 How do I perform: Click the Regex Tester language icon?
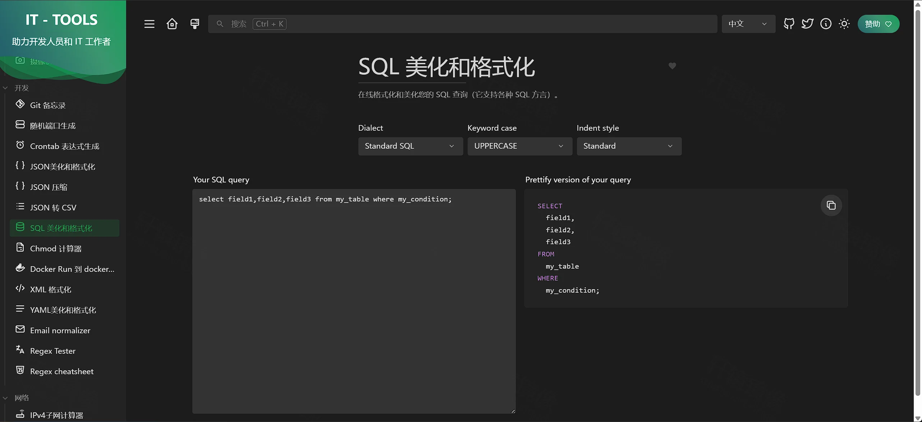click(x=20, y=350)
